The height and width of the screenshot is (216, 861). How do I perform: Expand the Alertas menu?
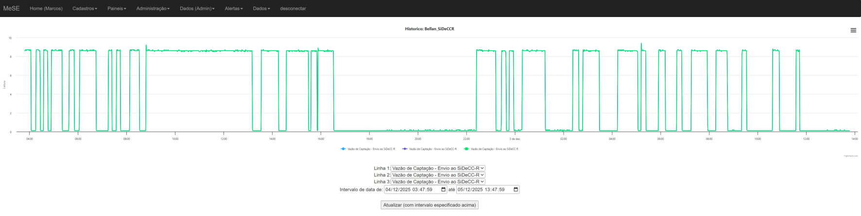(234, 9)
